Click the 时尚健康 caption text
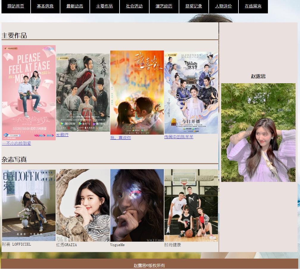300x269 pixels. tap(172, 245)
